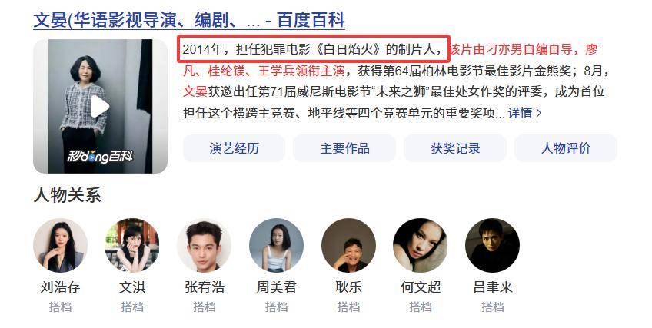Image resolution: width=652 pixels, height=328 pixels.
Task: Select the 演艺经历 tab
Action: click(234, 148)
